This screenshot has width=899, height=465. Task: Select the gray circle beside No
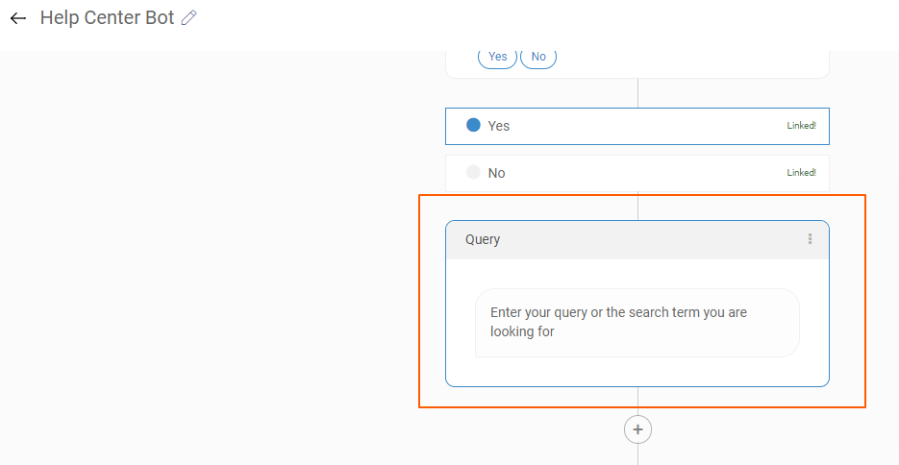point(473,173)
